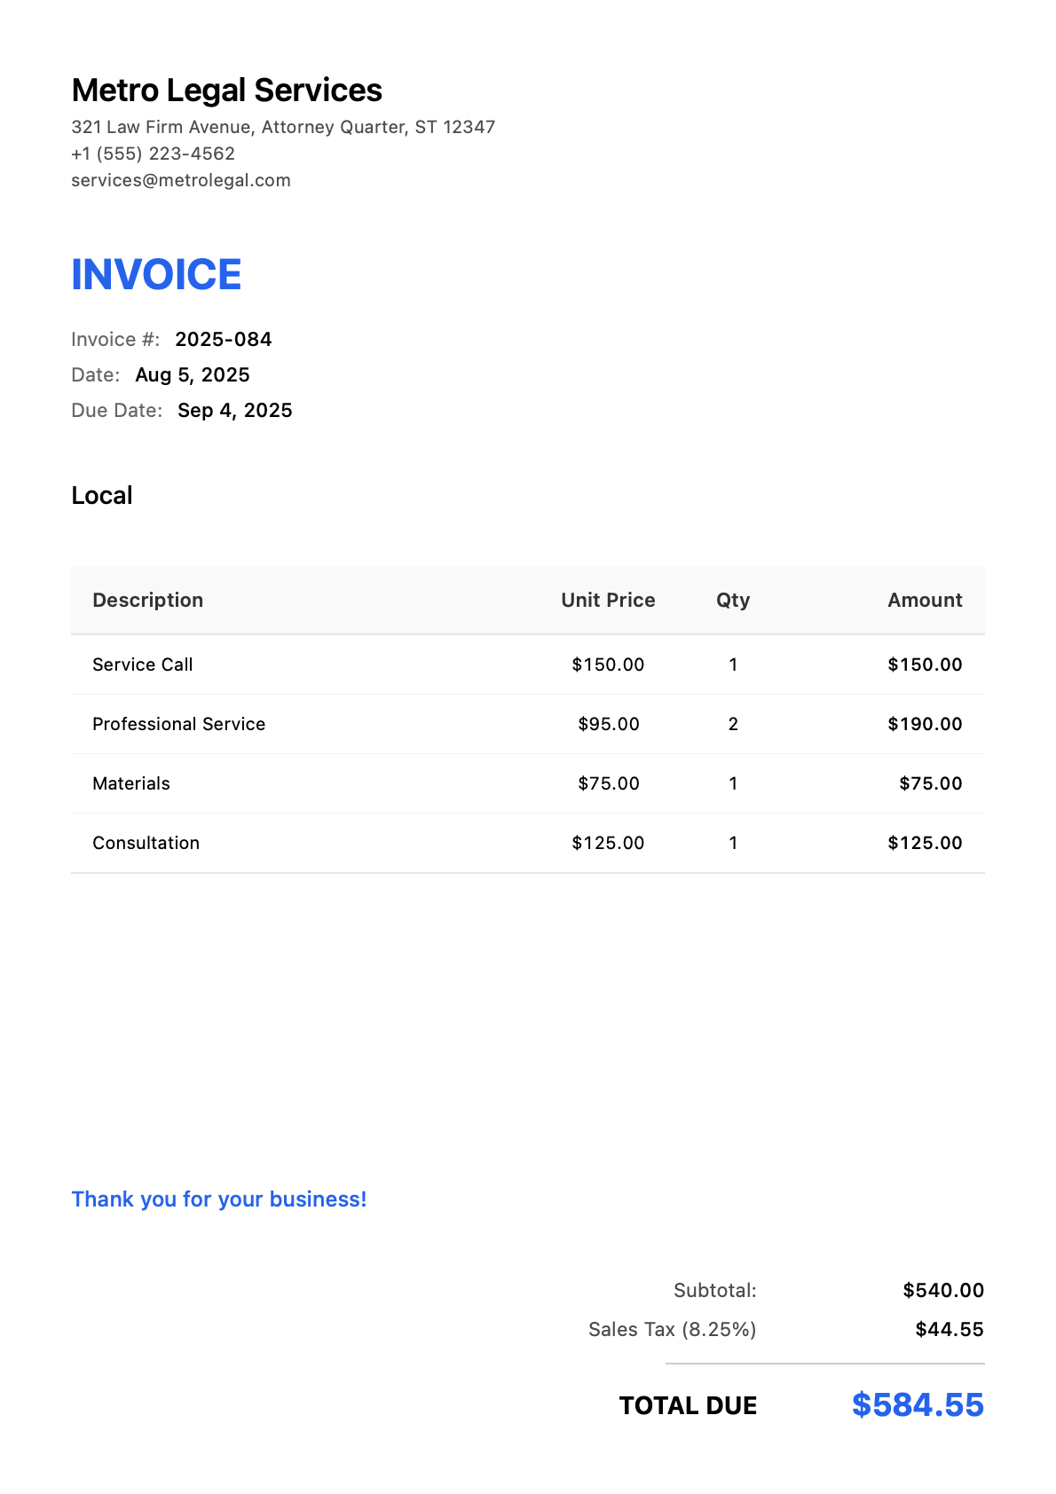Click the Materials unit price $75.00
The width and height of the screenshot is (1056, 1494).
609,783
